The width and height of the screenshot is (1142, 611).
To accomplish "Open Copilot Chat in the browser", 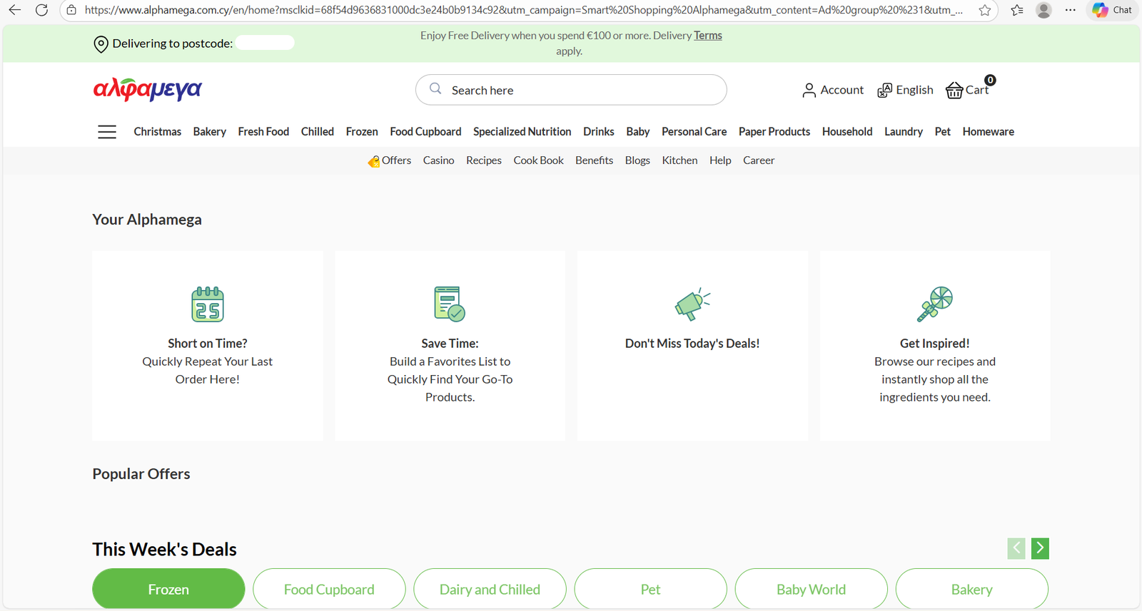I will pos(1112,10).
